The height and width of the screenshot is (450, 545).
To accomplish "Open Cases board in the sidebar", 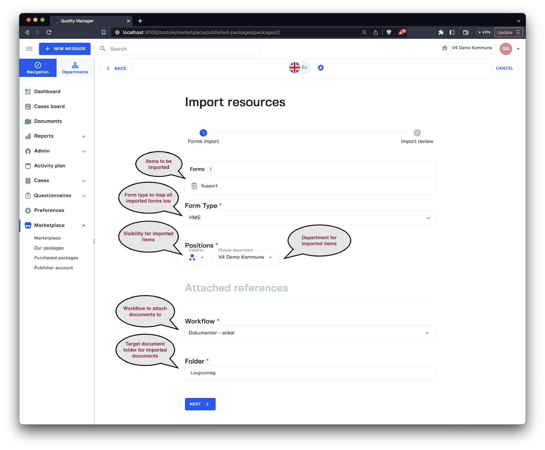I will (49, 107).
